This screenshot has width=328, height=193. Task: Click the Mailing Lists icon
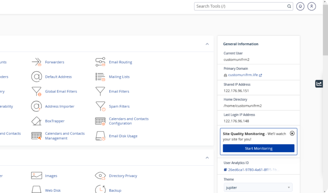(x=100, y=77)
